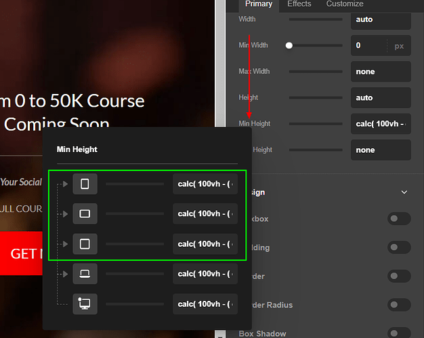
Task: Select the landscape tablet breakpoint icon
Action: tap(85, 214)
